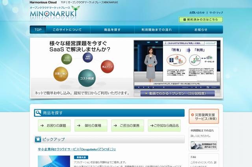252x167 pixels.
Task: Click the 御社の業種 button
Action: click(x=91, y=125)
